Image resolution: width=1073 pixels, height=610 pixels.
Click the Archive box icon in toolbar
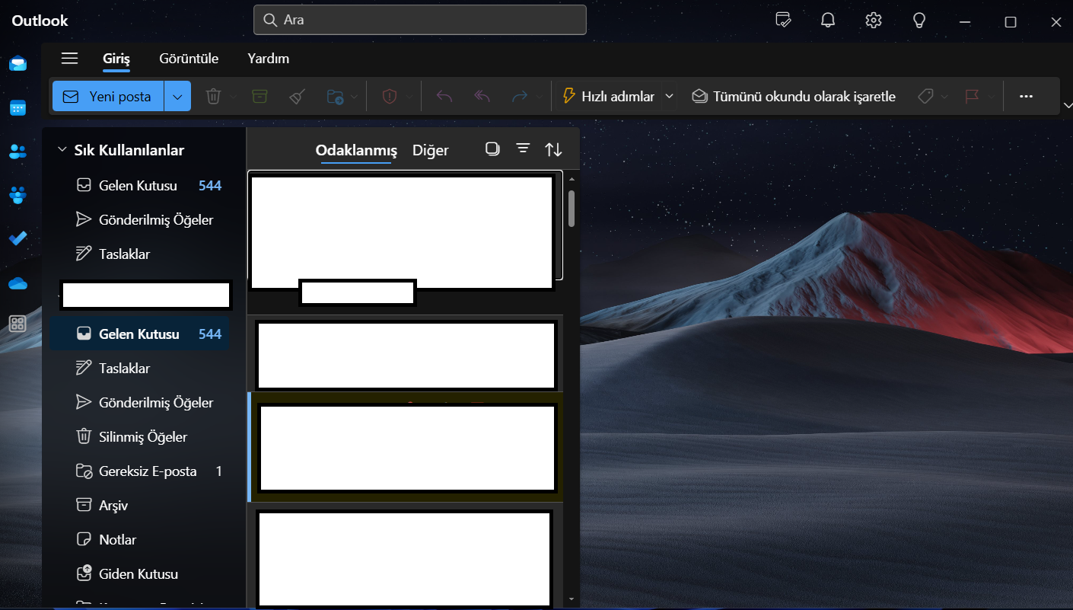coord(259,97)
